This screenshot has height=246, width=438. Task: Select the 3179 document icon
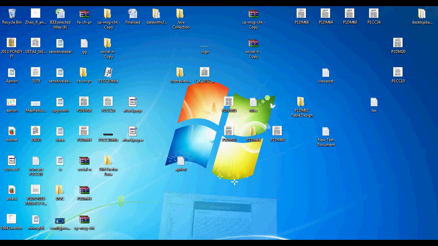tap(36, 73)
